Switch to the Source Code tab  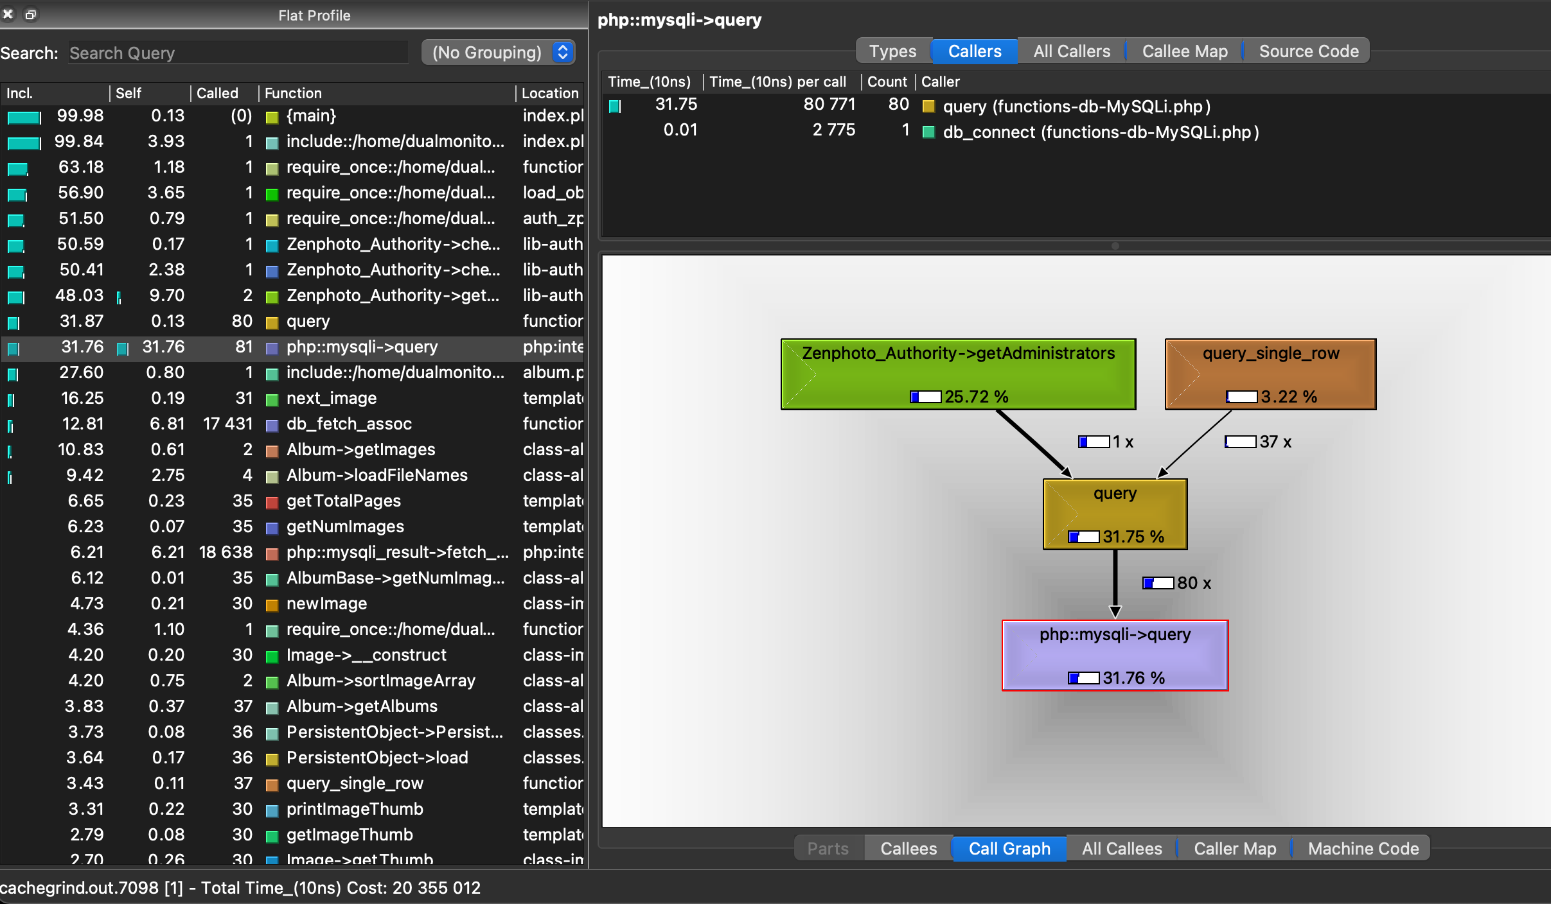click(x=1308, y=51)
